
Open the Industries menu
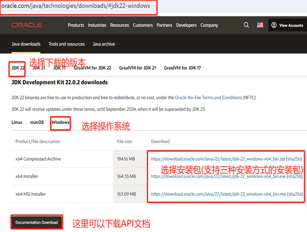97,25
